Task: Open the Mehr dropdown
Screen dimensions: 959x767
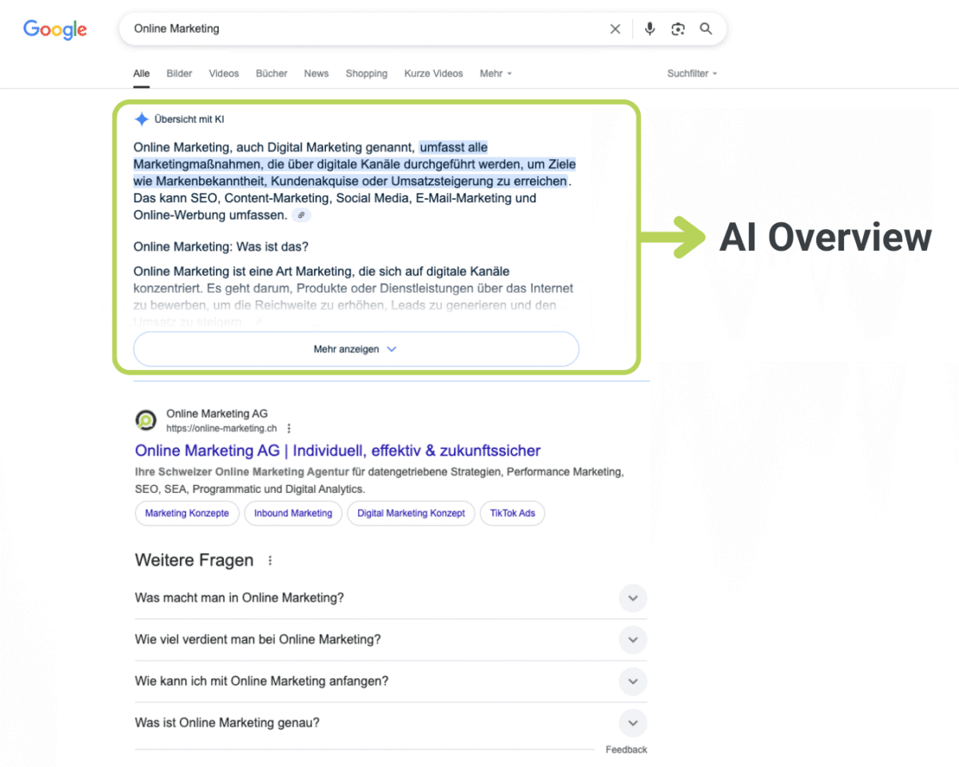Action: [495, 74]
